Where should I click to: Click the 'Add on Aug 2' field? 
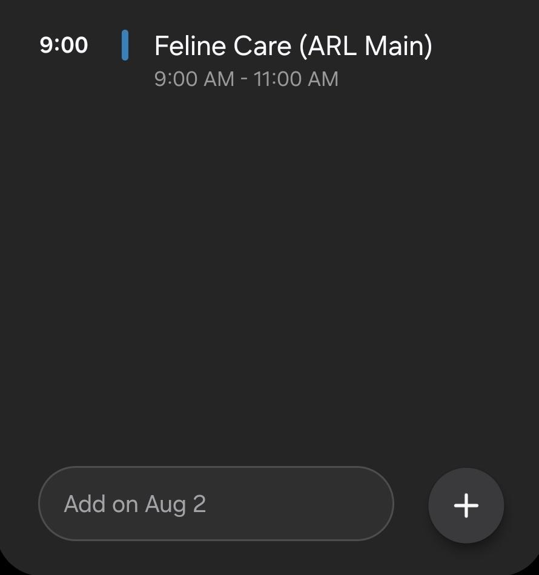tap(216, 504)
